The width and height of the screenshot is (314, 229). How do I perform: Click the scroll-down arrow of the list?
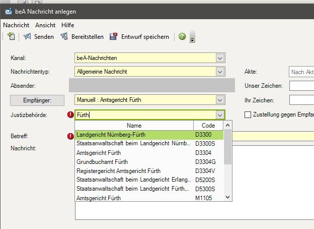pos(227,197)
